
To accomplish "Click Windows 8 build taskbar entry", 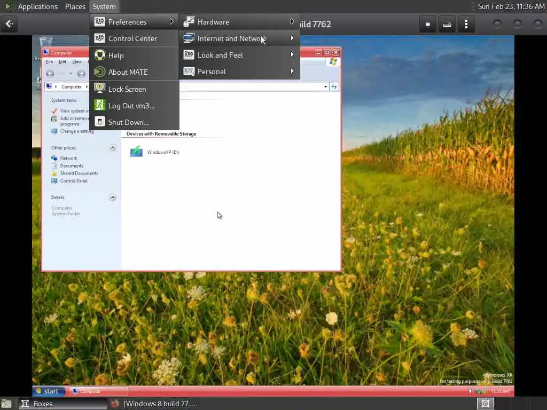I will pos(153,404).
